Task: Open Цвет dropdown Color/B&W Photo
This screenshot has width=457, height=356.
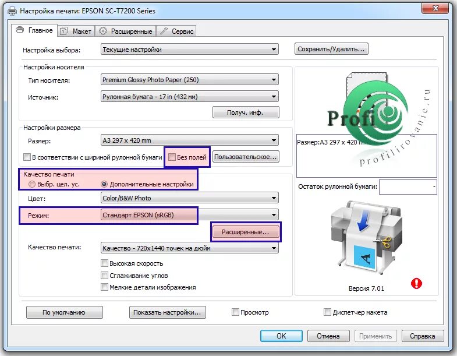Action: pos(189,198)
